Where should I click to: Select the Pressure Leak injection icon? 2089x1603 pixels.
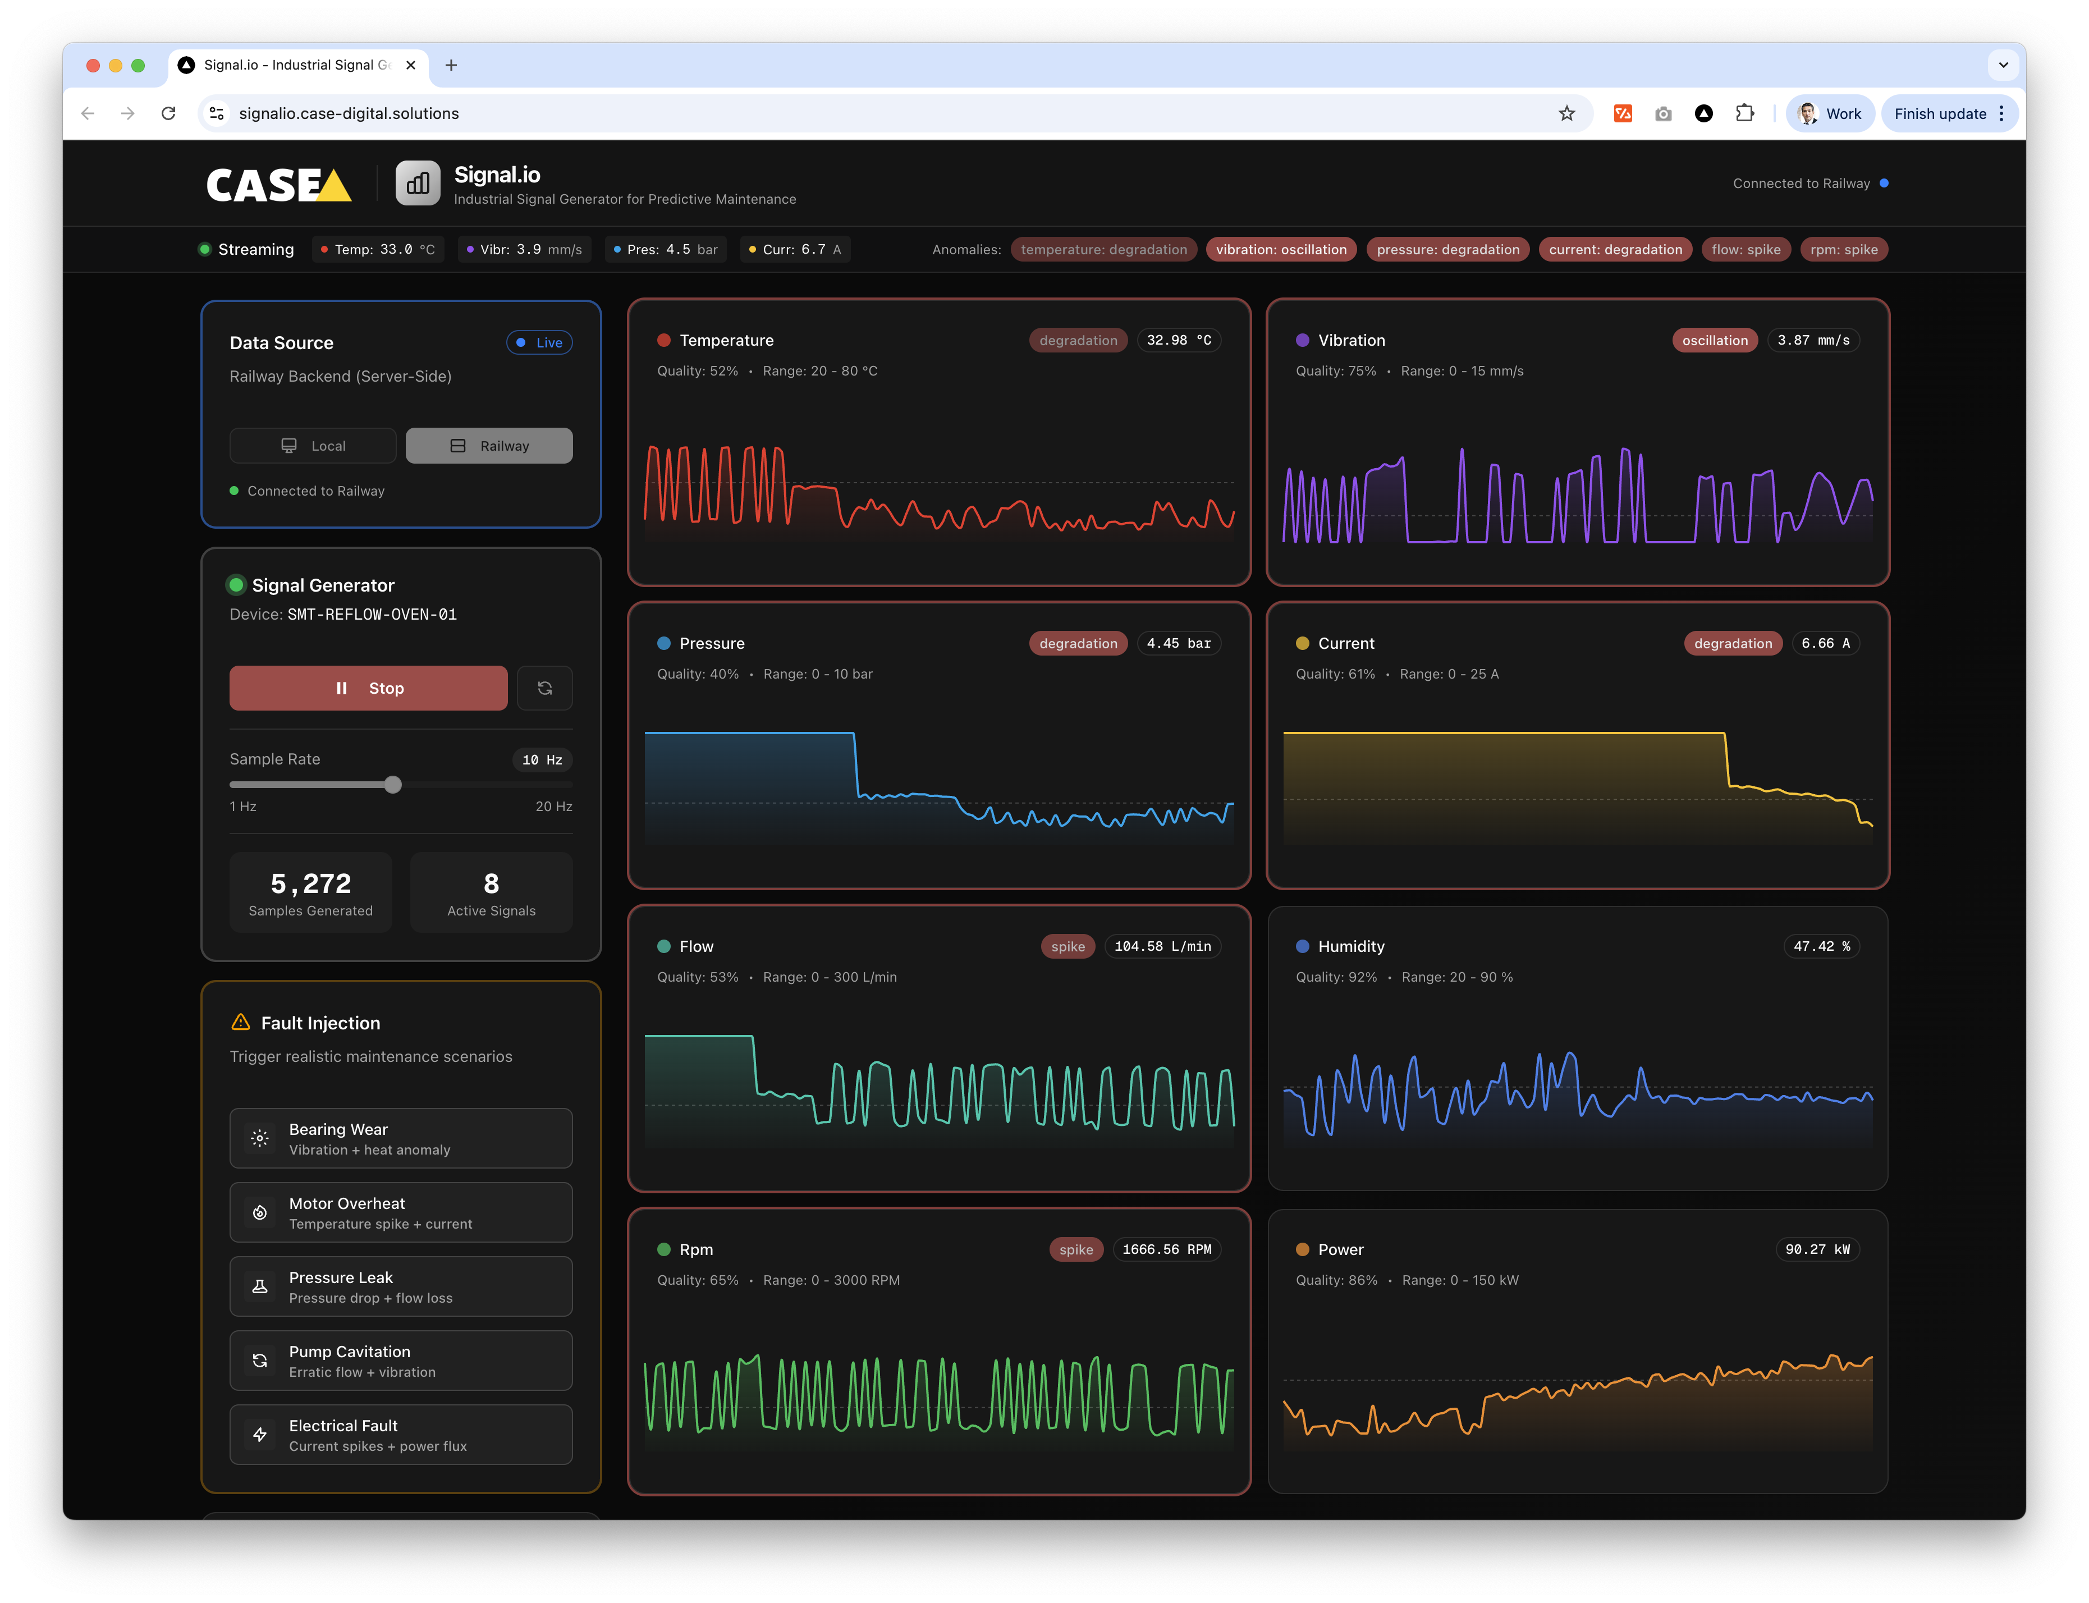259,1286
